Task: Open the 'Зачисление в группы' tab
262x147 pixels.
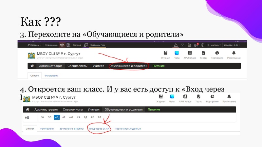Action: click(x=70, y=129)
